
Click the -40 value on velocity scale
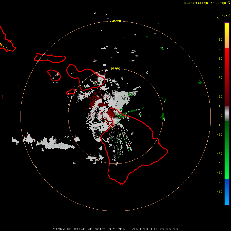(x=219, y=153)
